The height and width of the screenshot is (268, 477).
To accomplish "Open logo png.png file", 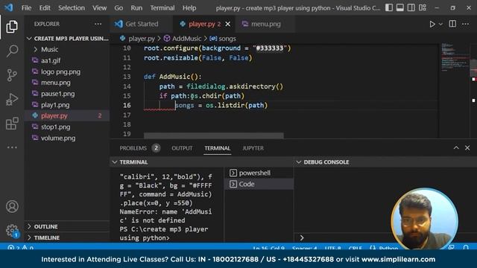I will [x=67, y=71].
